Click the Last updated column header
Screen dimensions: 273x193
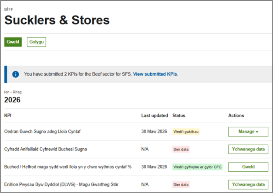[154, 116]
